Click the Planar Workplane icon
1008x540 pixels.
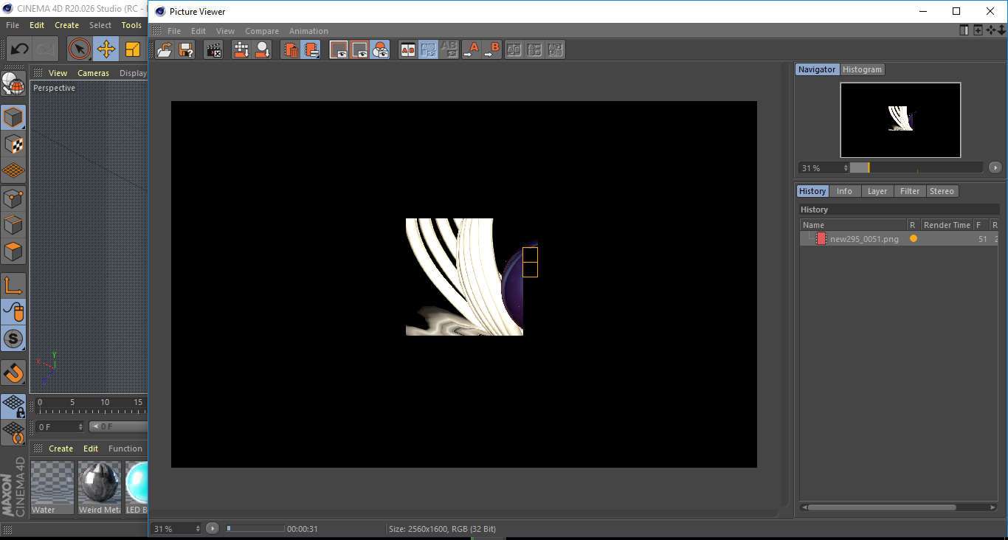[x=13, y=432]
